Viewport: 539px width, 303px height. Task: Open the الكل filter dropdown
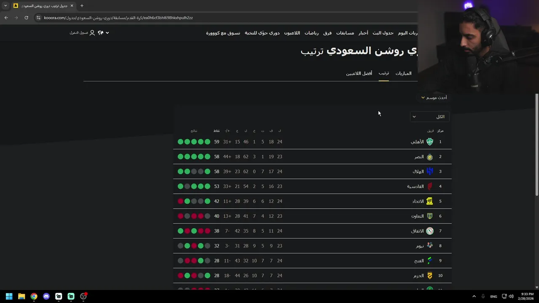430,117
